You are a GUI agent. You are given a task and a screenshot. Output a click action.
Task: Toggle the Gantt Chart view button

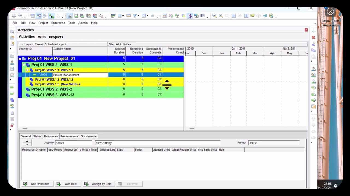click(x=39, y=16)
